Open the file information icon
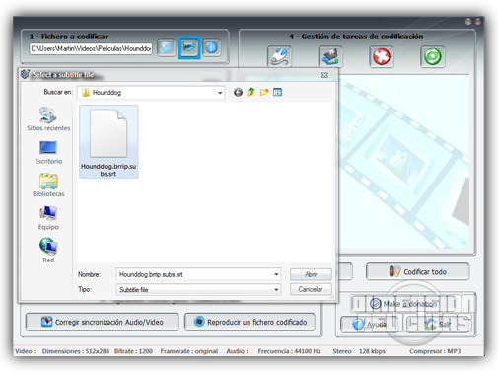 pos(211,48)
